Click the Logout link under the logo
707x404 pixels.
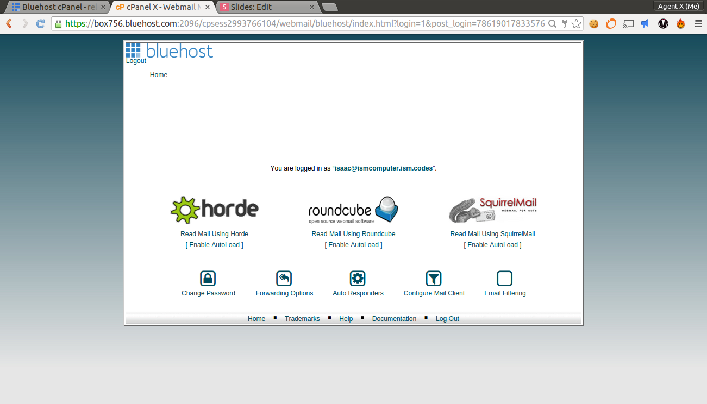(136, 61)
